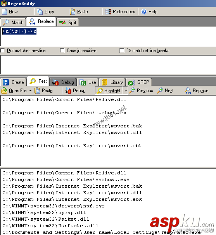Click test line Common Files\svchost.exe
This screenshot has width=216, height=235.
coord(66,113)
